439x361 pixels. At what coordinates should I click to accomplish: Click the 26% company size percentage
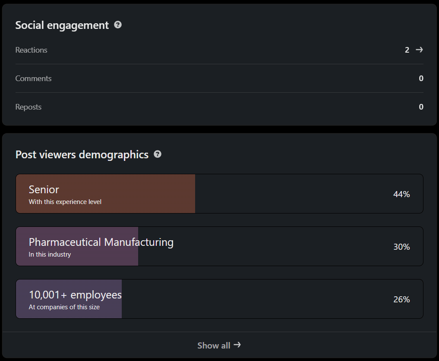[x=401, y=299]
